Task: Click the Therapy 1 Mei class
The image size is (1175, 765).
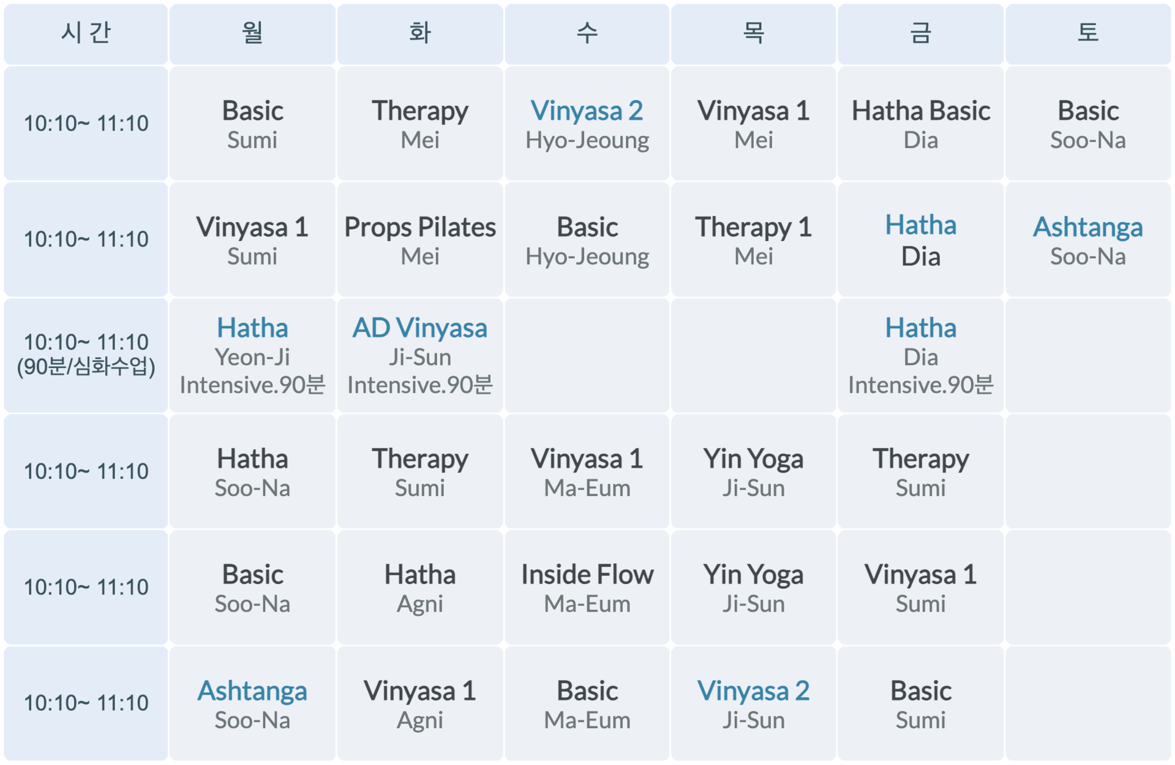Action: [x=753, y=240]
